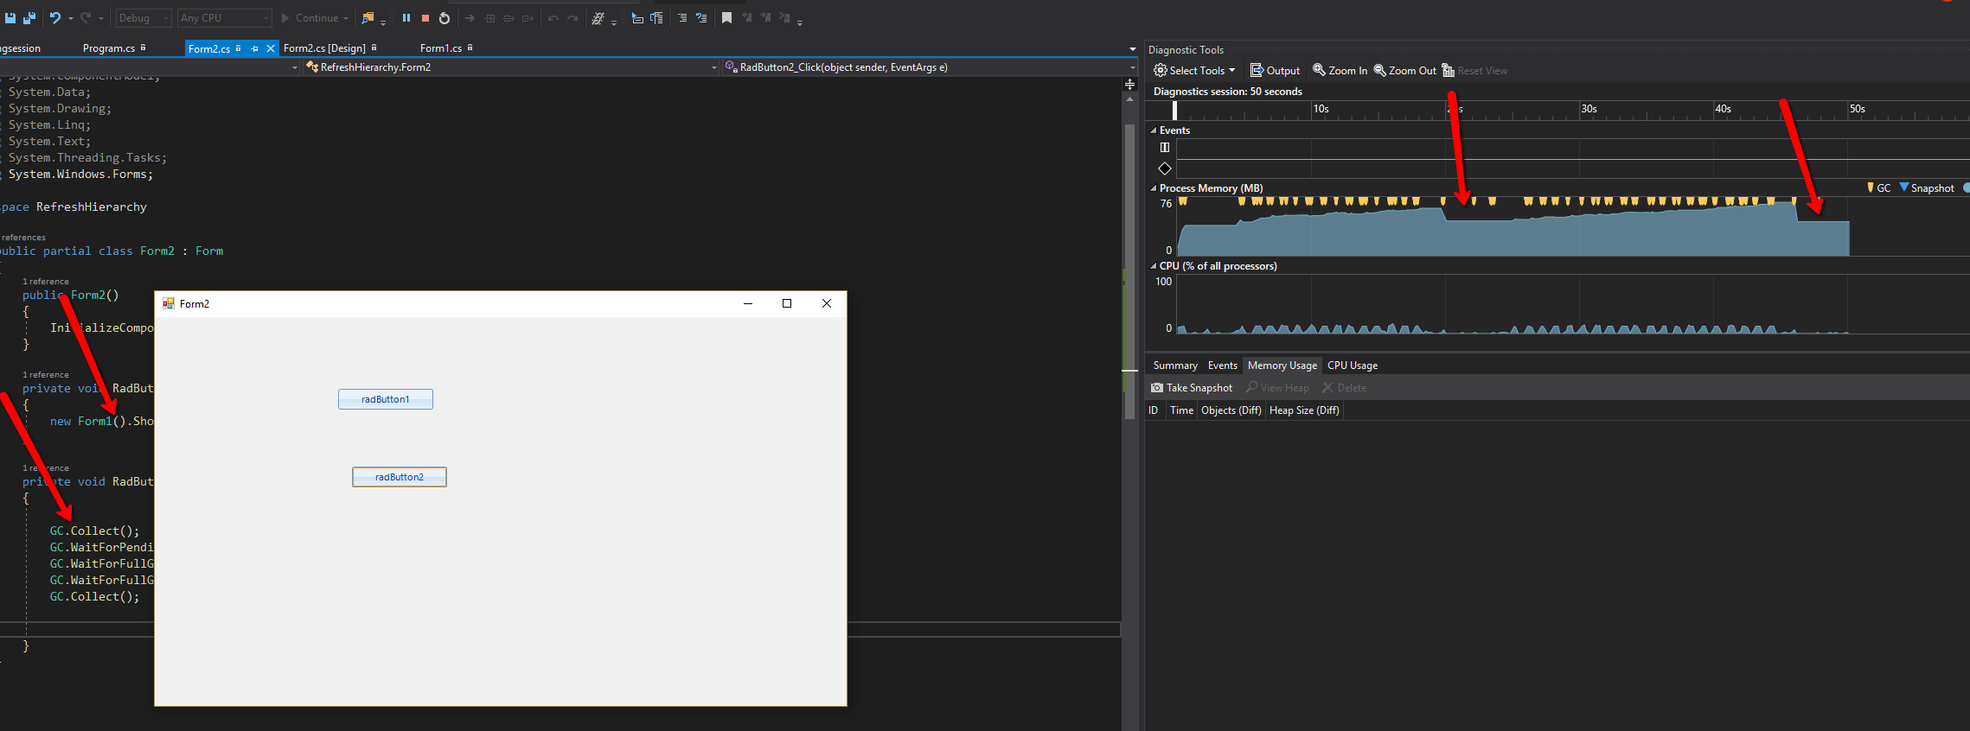Click Zoom Out on diagnostic timeline
This screenshot has height=731, width=1970.
point(1404,71)
